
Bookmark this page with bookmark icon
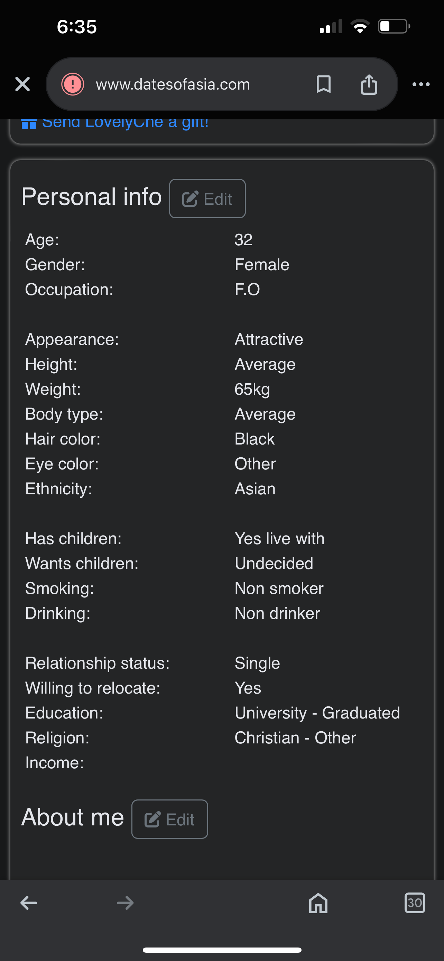point(323,84)
